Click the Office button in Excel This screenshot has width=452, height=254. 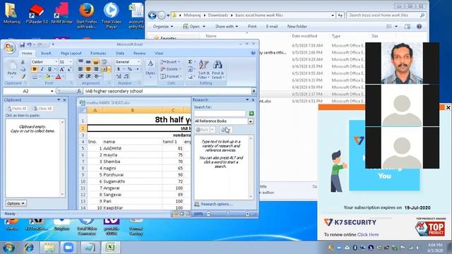click(x=9, y=47)
